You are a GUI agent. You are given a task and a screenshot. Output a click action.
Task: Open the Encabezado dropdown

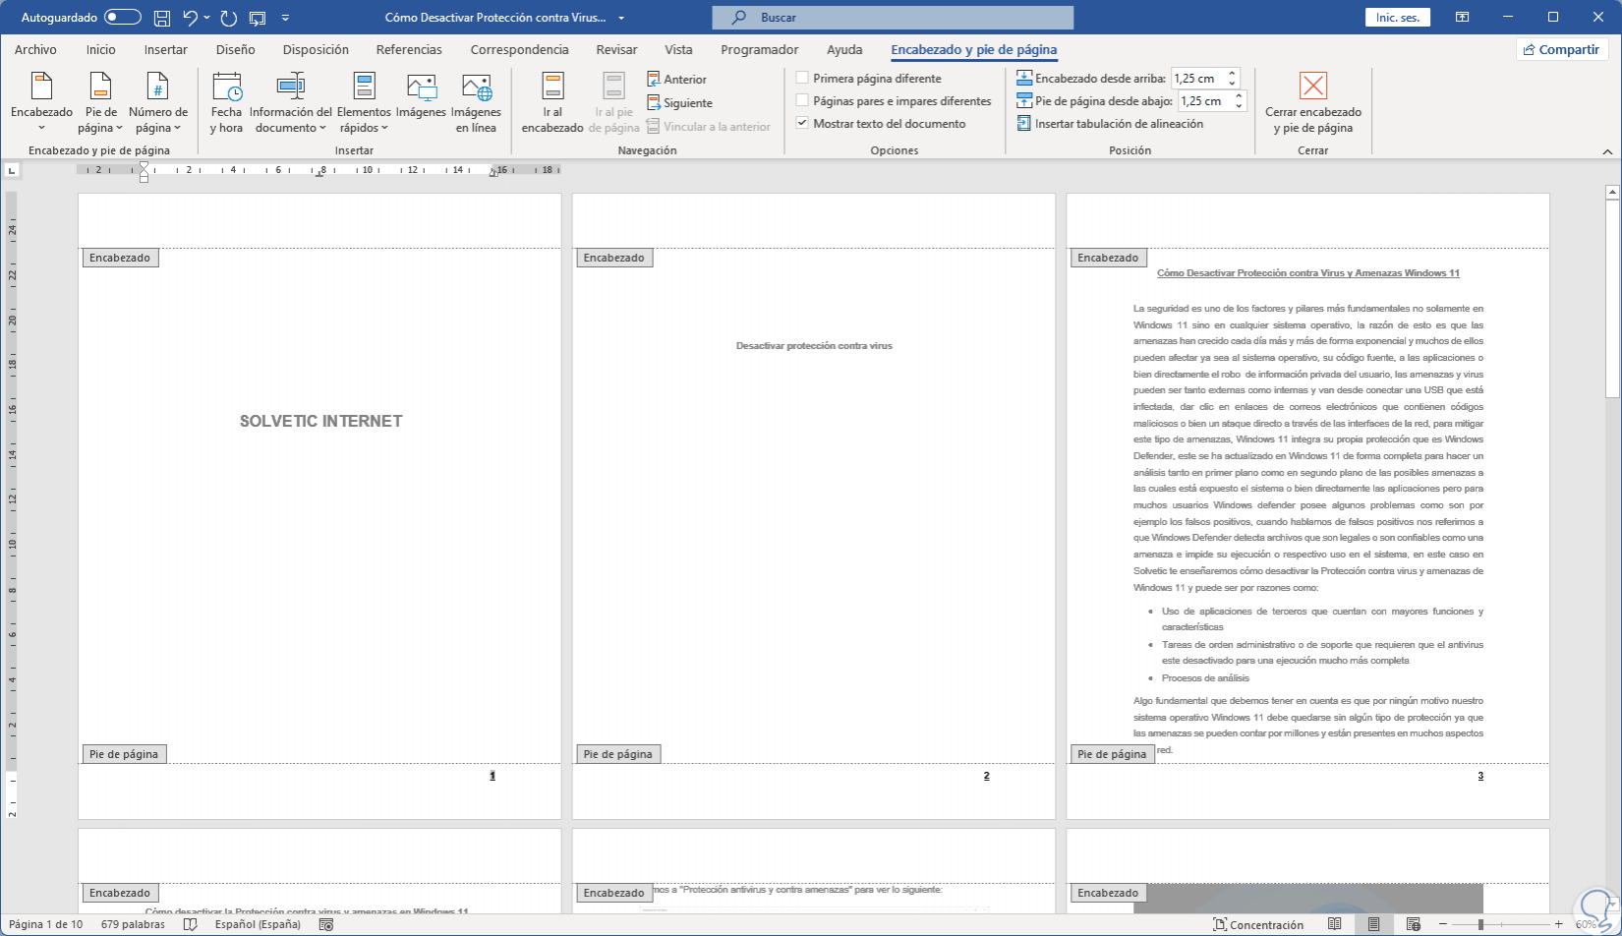(x=41, y=103)
